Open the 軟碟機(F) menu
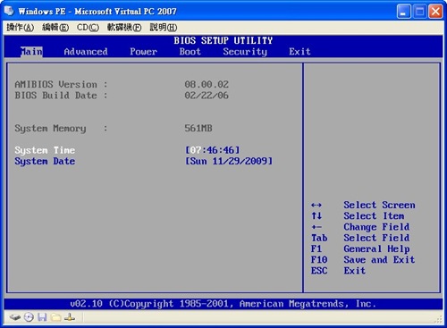The image size is (447, 328). point(124,28)
